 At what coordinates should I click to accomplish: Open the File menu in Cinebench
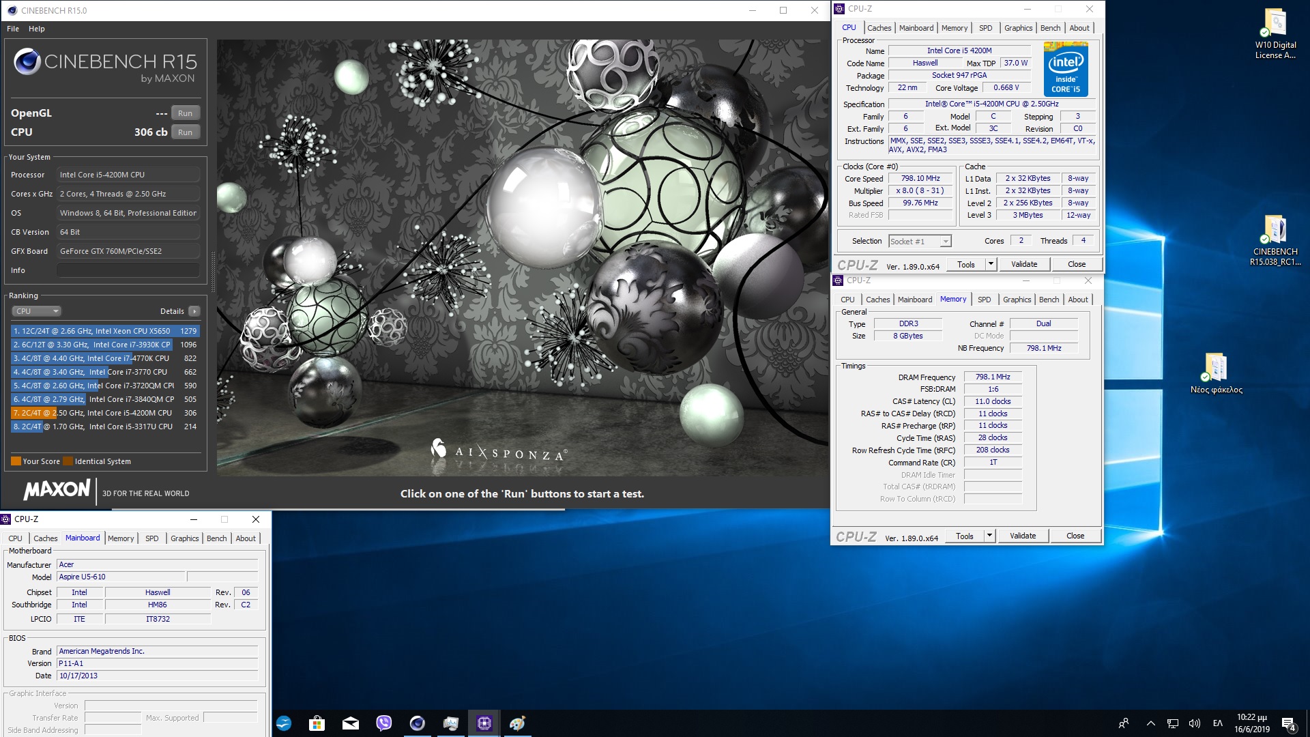pyautogui.click(x=13, y=29)
